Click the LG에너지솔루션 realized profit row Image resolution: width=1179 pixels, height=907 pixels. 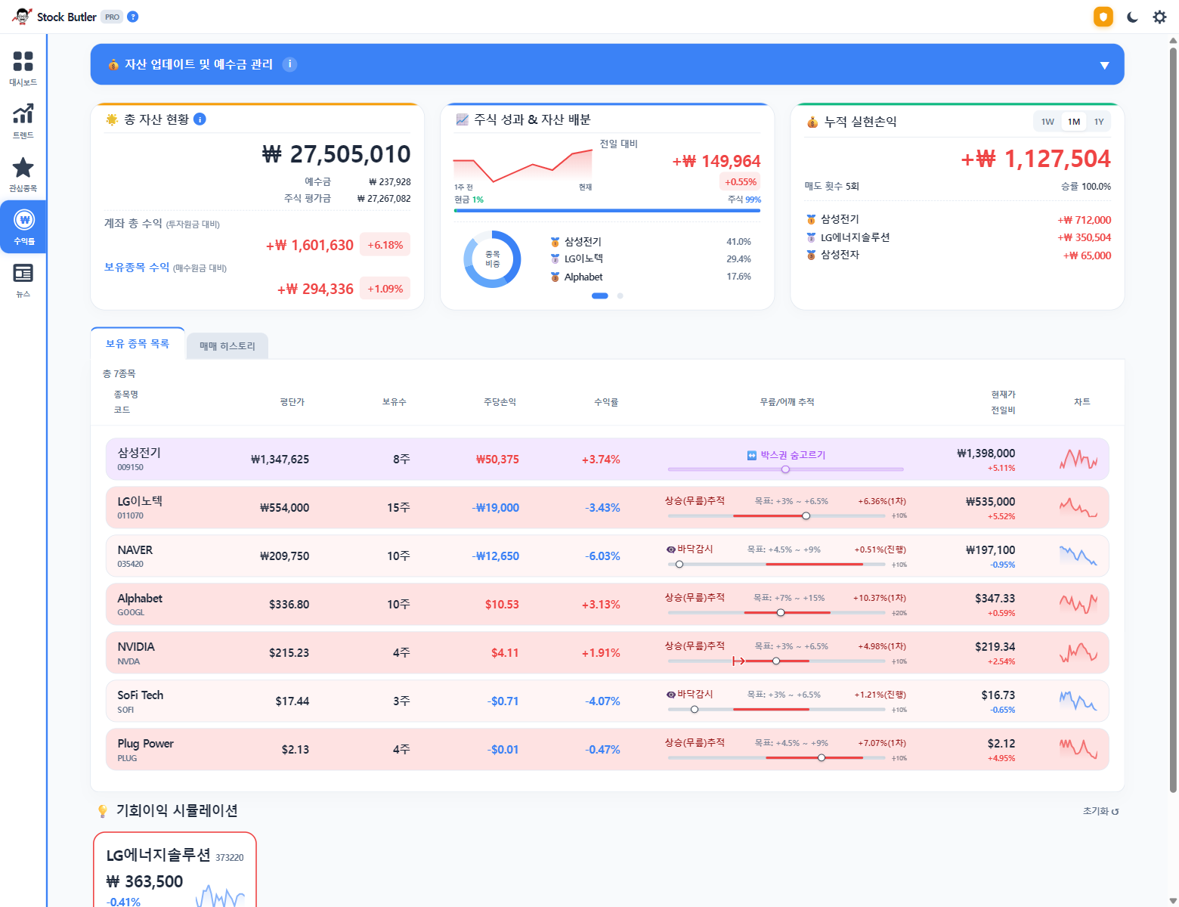click(958, 237)
